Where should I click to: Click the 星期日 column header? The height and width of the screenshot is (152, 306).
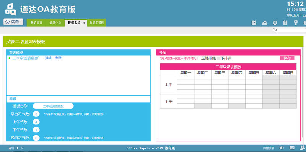[288, 73]
